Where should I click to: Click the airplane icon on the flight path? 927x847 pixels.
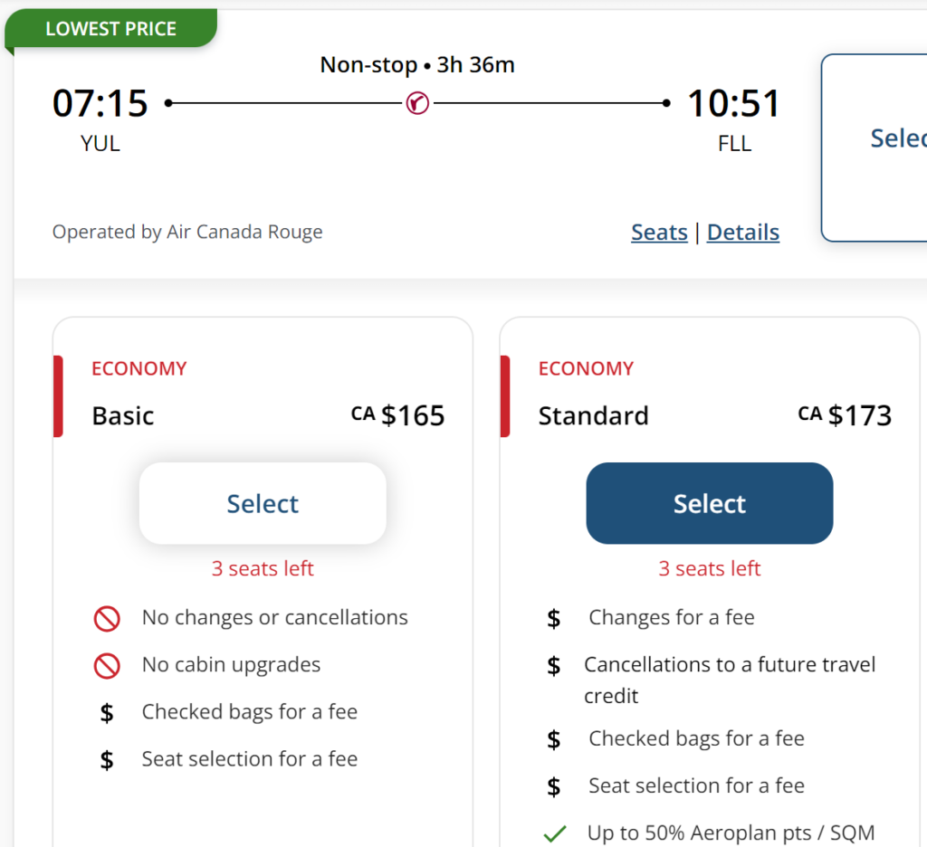[416, 103]
